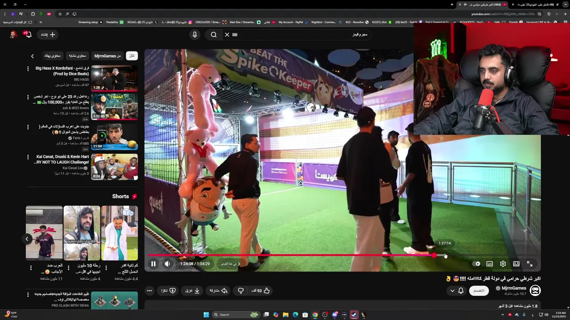
Task: Click the download button below video
Action: pyautogui.click(x=192, y=291)
